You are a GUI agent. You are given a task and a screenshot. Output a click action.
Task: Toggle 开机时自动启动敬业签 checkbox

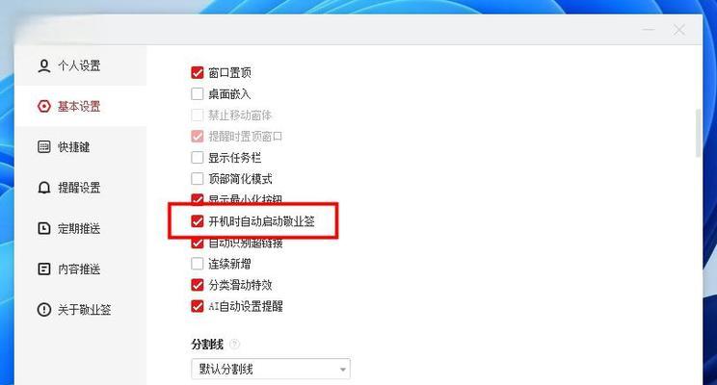(x=198, y=221)
